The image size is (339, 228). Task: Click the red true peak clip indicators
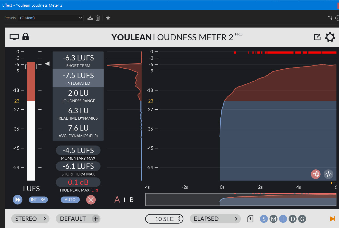(285, 52)
